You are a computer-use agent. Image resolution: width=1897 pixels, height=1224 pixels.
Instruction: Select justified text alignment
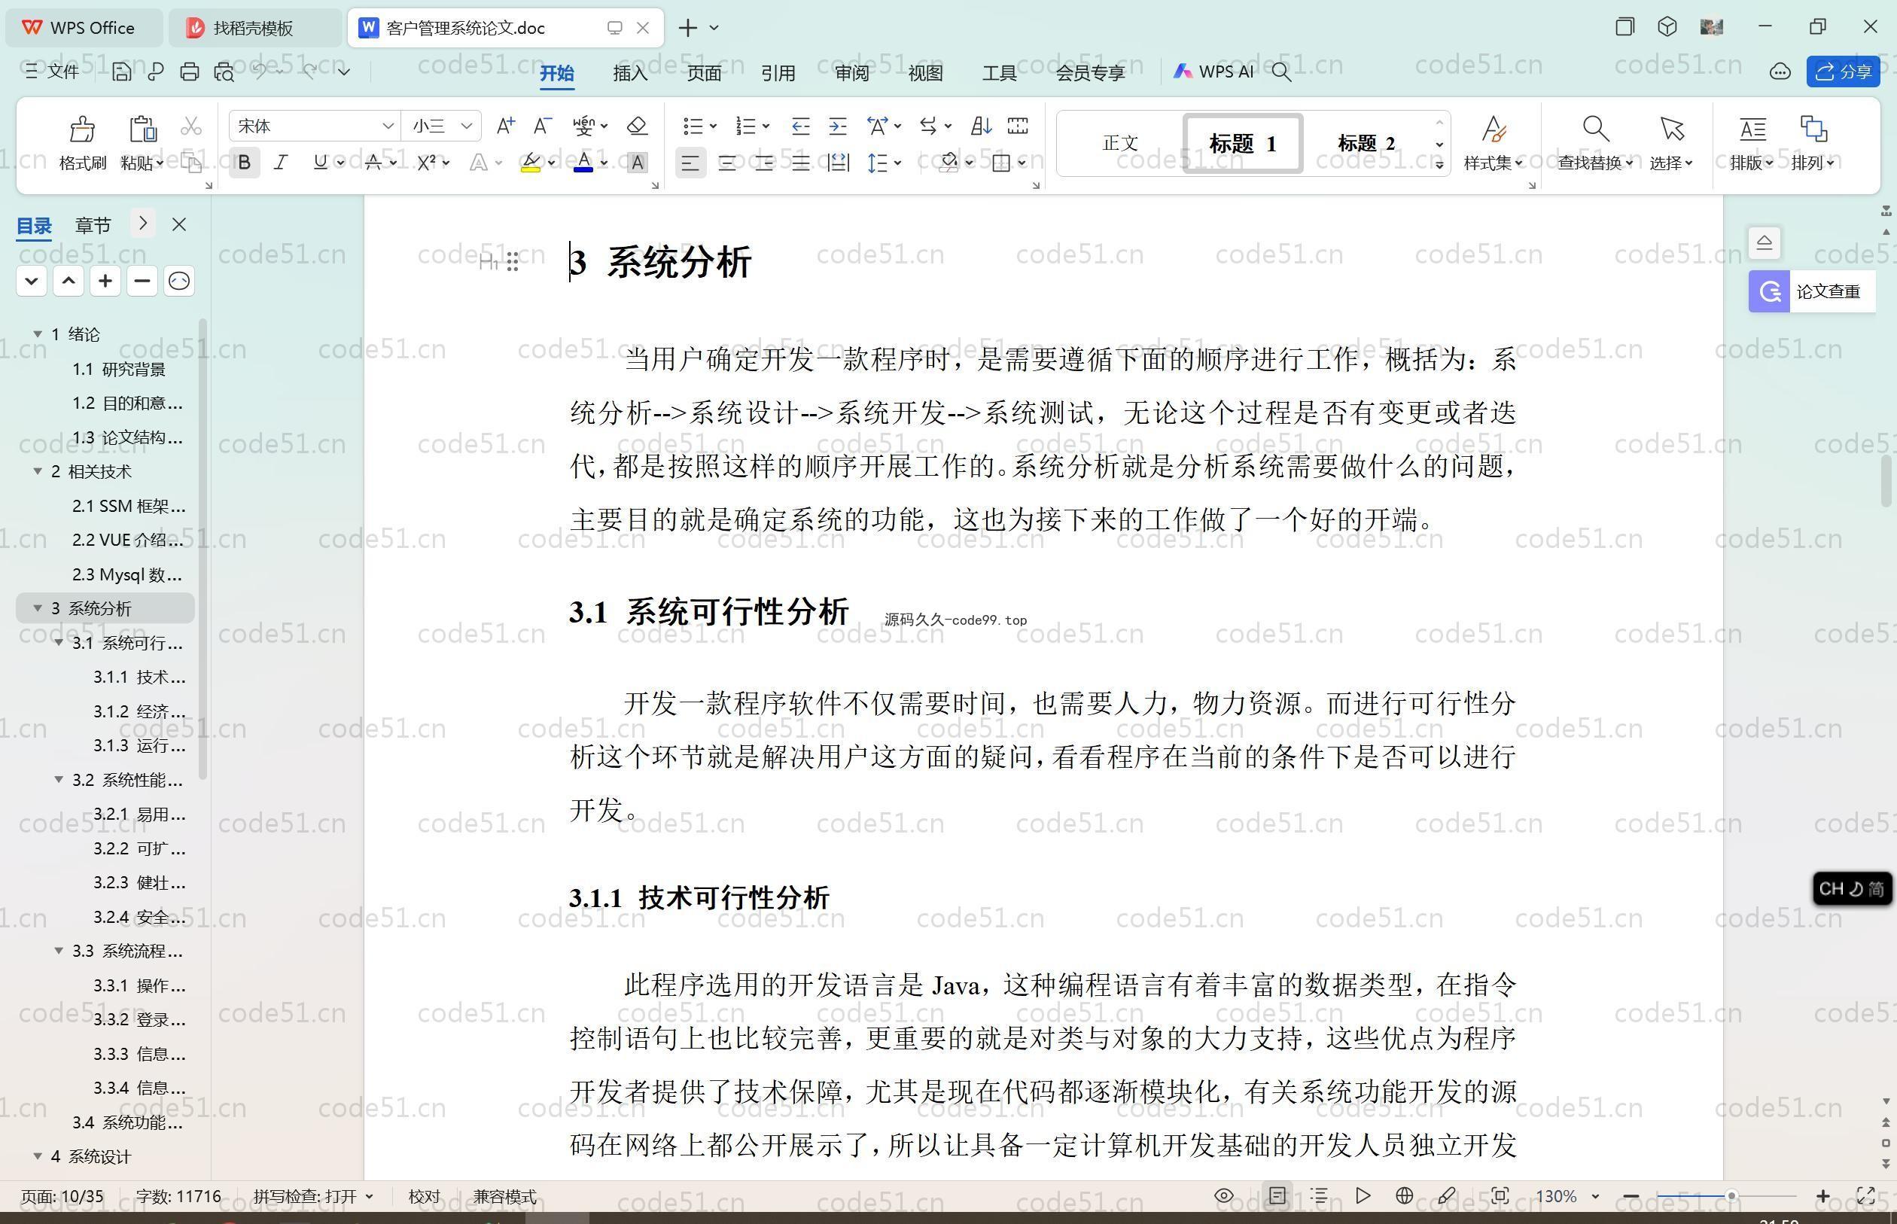(x=801, y=164)
